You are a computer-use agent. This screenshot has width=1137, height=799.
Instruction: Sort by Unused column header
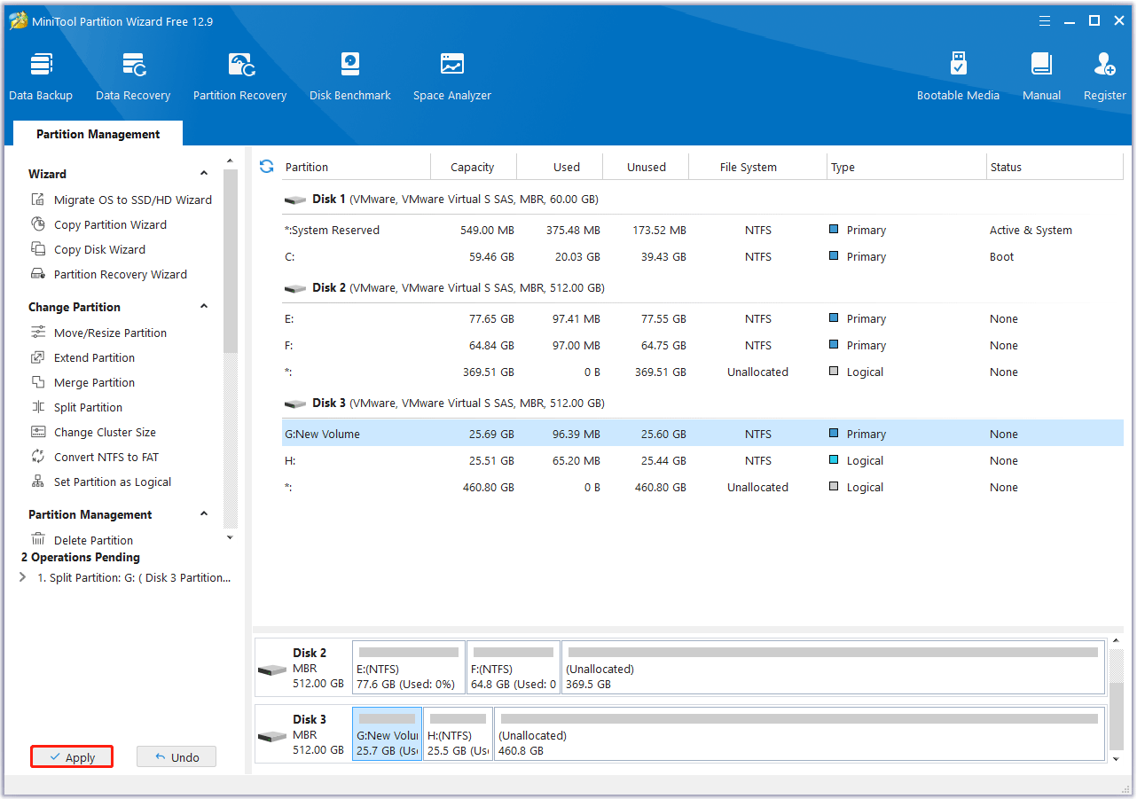pos(647,167)
